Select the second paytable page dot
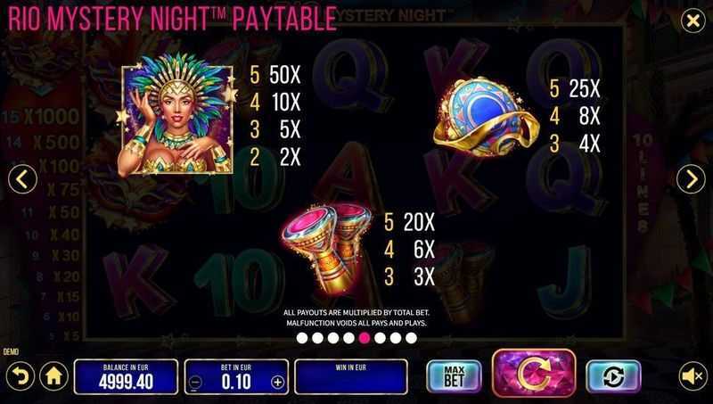 coord(318,338)
